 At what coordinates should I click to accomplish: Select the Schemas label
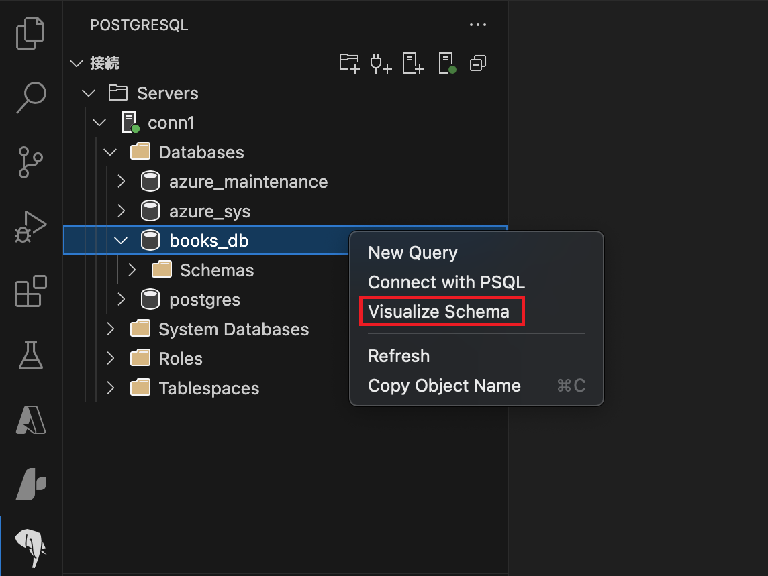(217, 270)
